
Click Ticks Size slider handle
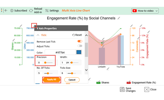(x=72, y=73)
